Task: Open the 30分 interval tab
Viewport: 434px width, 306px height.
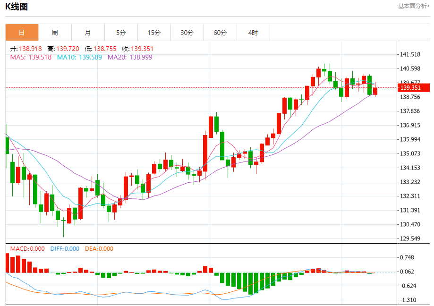Action: (x=187, y=33)
